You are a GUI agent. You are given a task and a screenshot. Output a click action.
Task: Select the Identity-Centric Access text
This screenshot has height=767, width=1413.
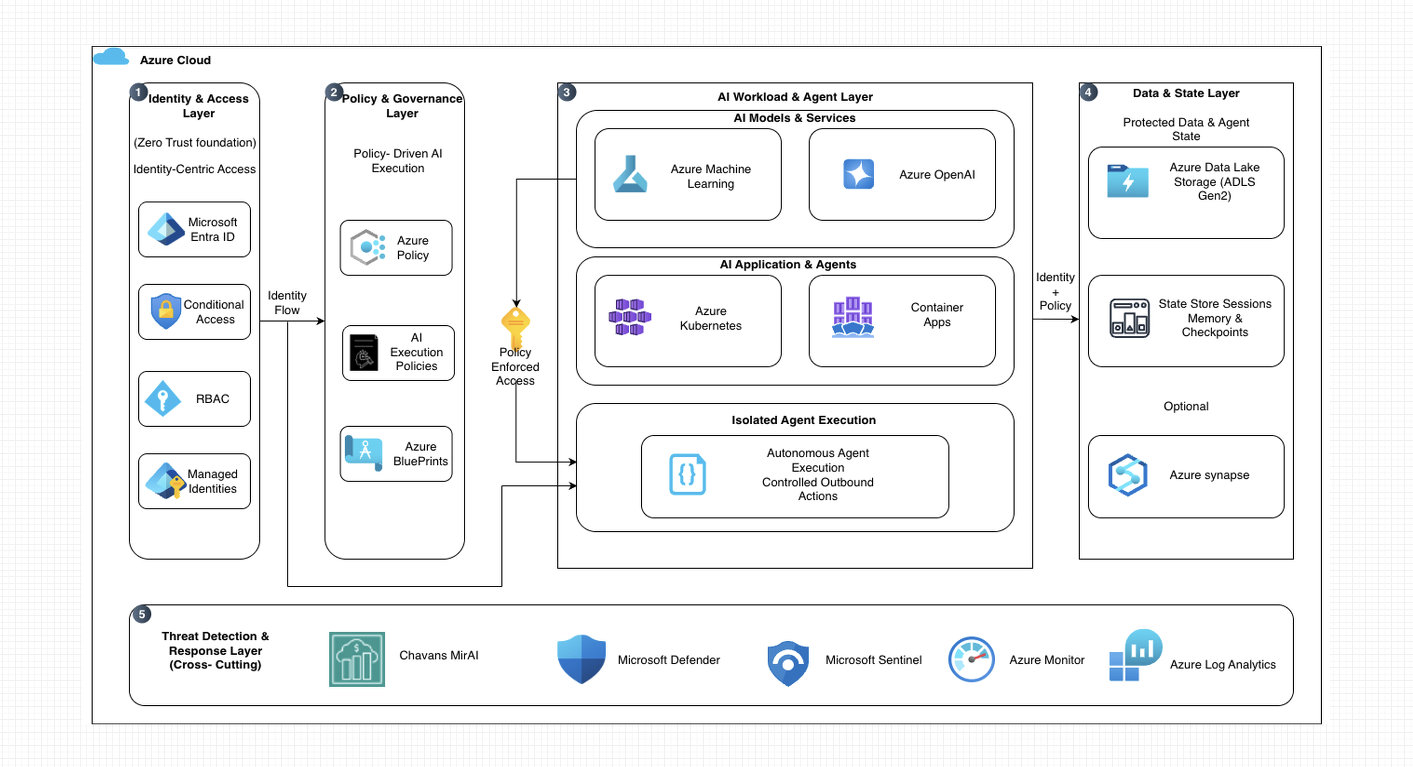tap(194, 169)
